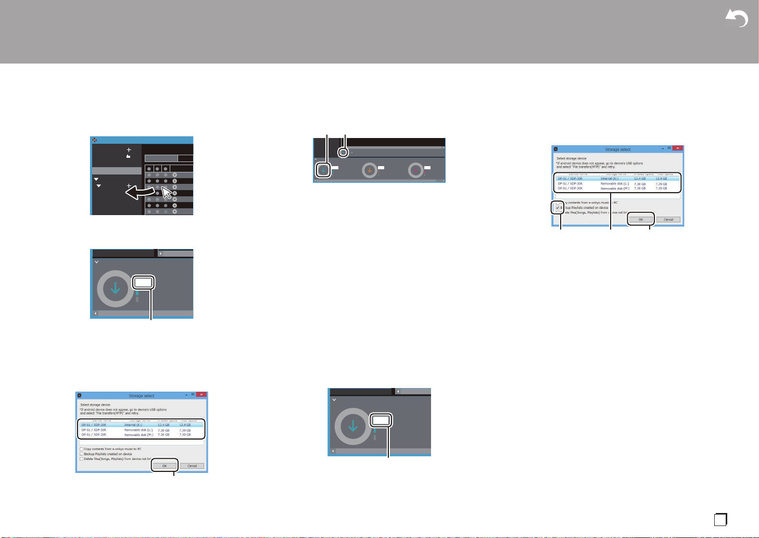Select 'Removable disk (M:)' row in ticked-backup dialog
This screenshot has width=759, height=538.
pos(618,189)
